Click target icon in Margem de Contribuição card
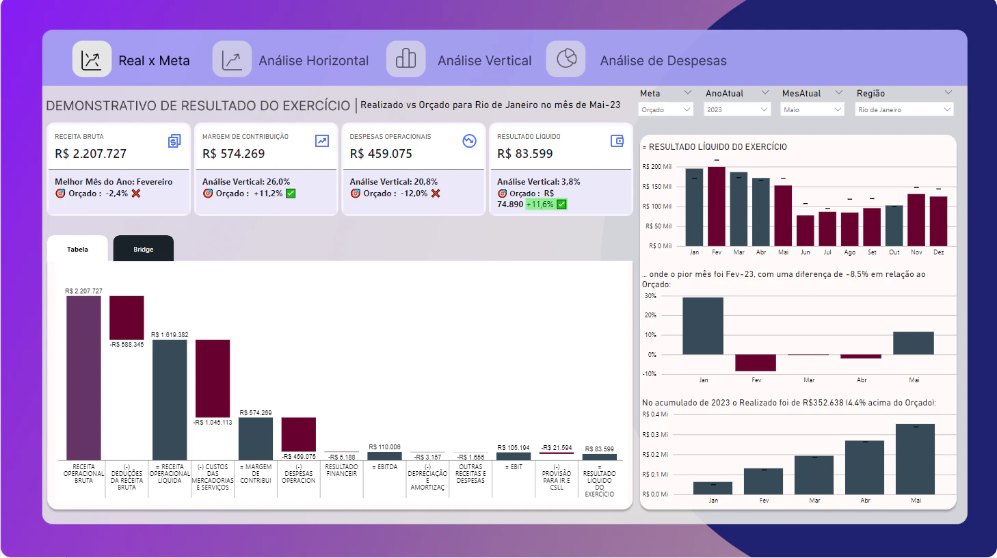 [x=208, y=194]
